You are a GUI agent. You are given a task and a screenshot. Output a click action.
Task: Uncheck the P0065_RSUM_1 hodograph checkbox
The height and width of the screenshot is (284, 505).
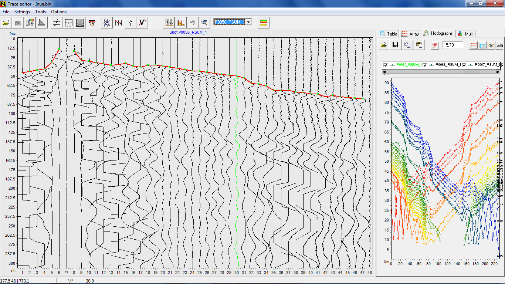386,65
